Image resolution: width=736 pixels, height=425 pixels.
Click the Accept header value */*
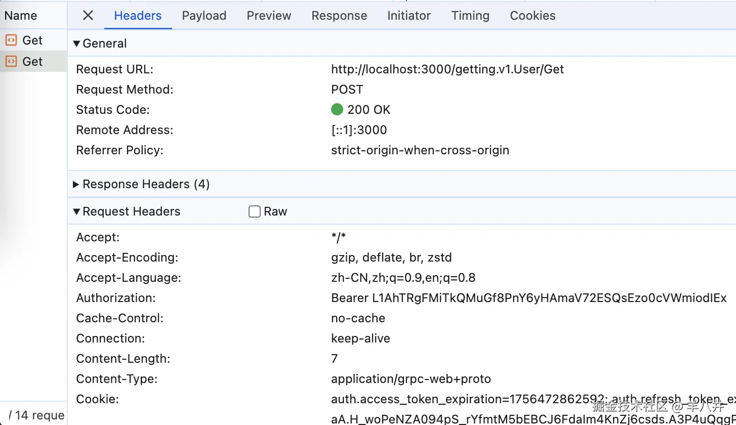pyautogui.click(x=338, y=237)
